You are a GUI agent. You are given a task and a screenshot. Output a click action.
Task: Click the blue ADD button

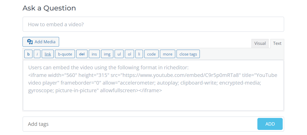(270, 124)
